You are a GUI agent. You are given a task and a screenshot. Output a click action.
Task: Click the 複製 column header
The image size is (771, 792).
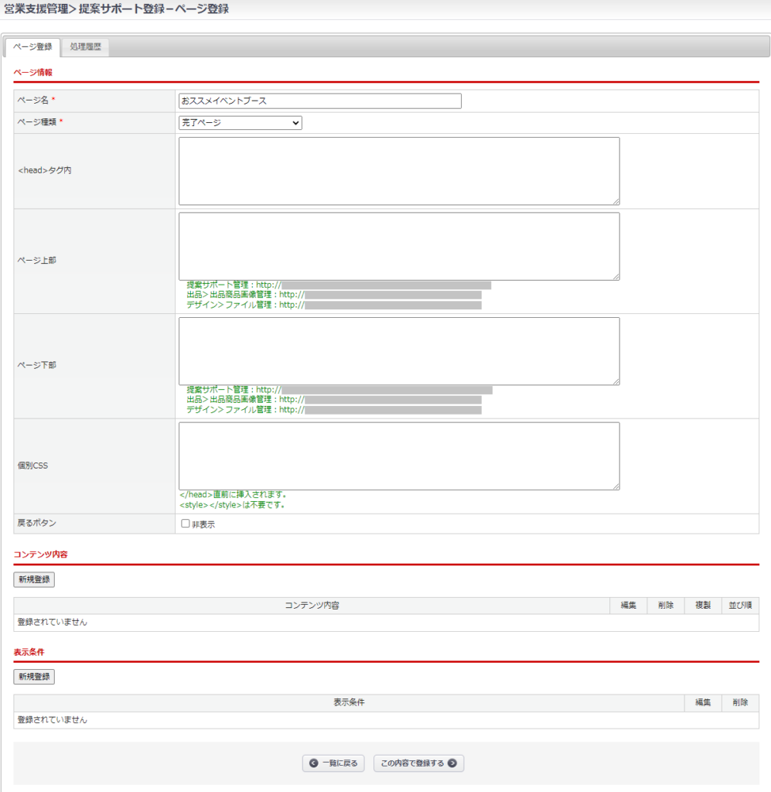703,606
